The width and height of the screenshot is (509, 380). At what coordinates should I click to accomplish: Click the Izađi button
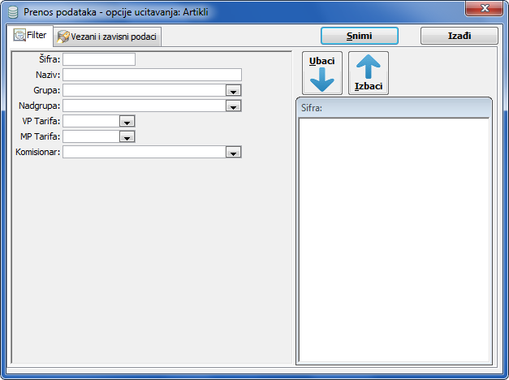pos(459,36)
